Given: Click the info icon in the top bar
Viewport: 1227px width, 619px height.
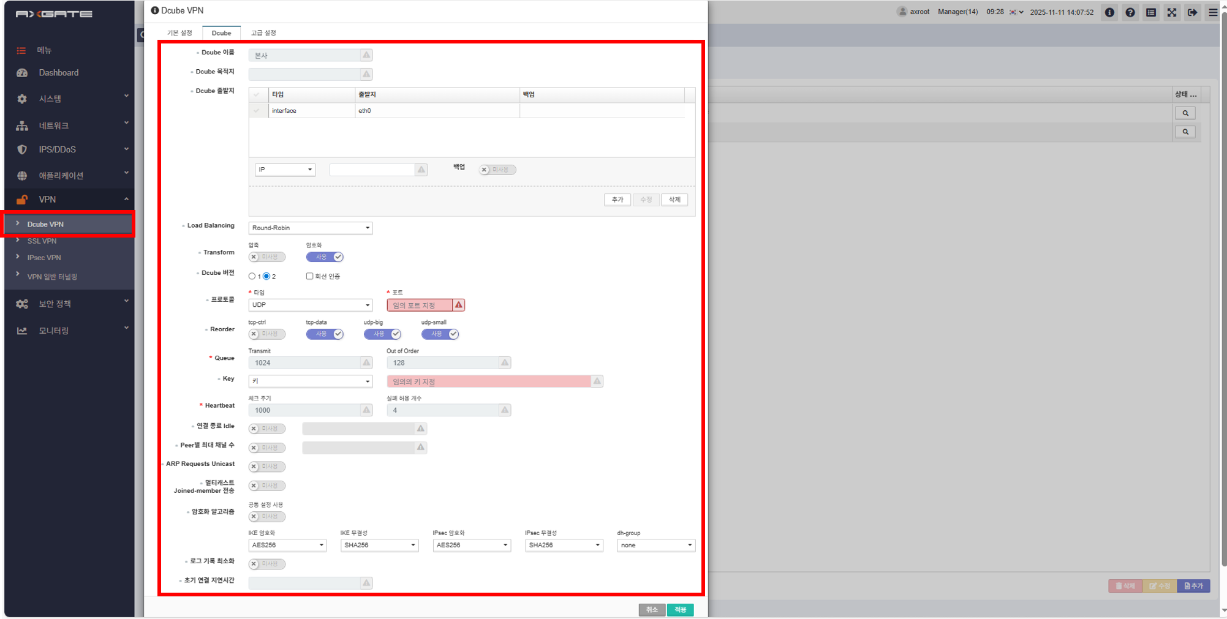Looking at the screenshot, I should tap(1109, 12).
